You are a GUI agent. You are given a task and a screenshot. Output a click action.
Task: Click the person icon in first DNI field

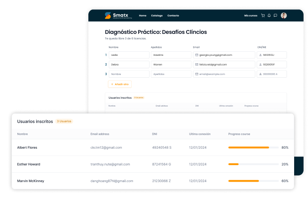[260, 55]
